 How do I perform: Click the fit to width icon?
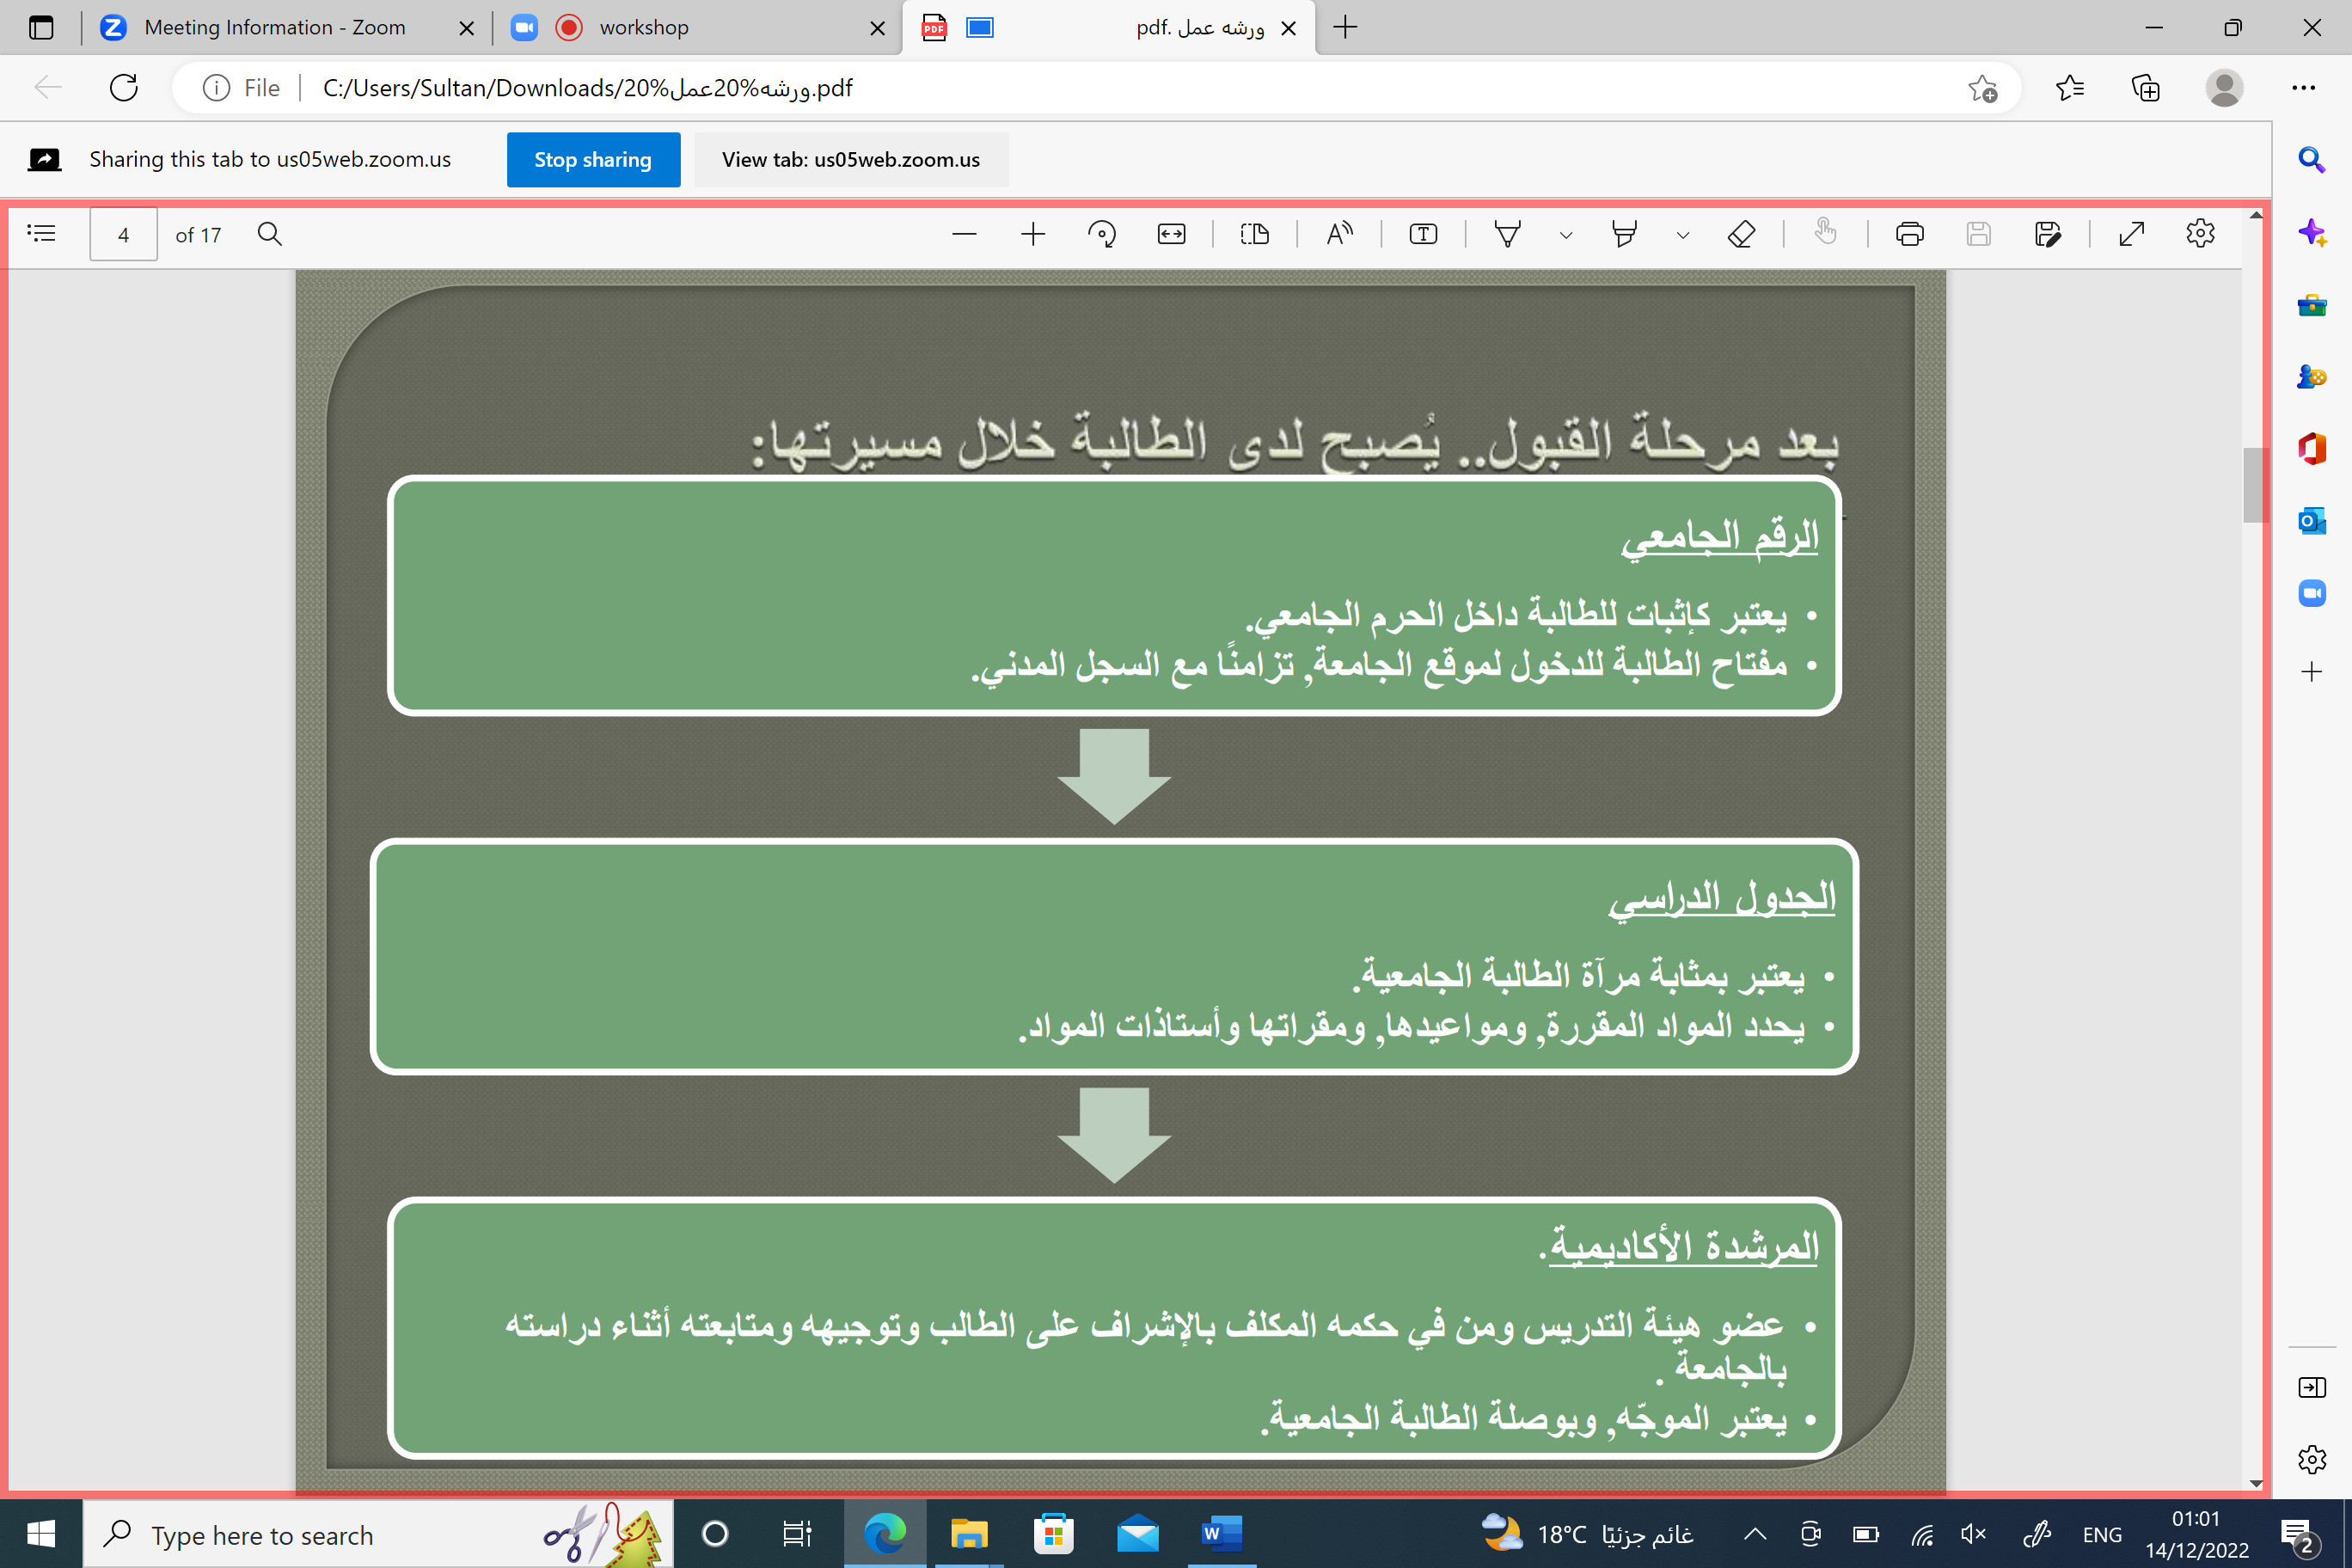1171,234
